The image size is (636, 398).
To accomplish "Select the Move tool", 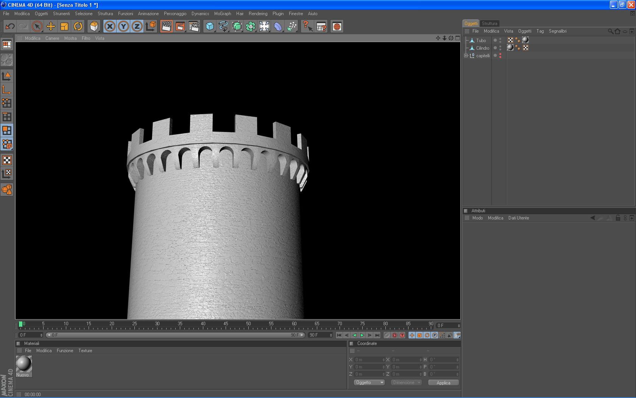I will coord(51,27).
